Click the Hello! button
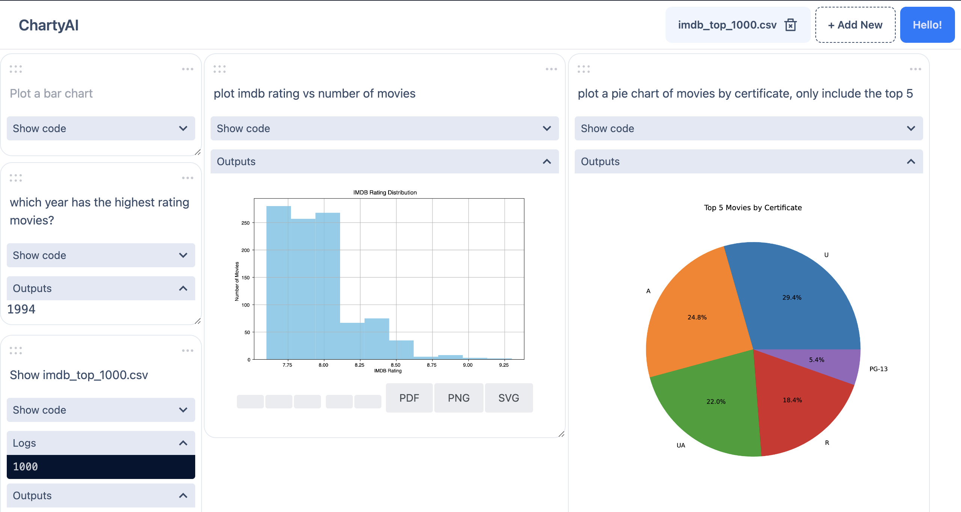The image size is (961, 512). 927,25
